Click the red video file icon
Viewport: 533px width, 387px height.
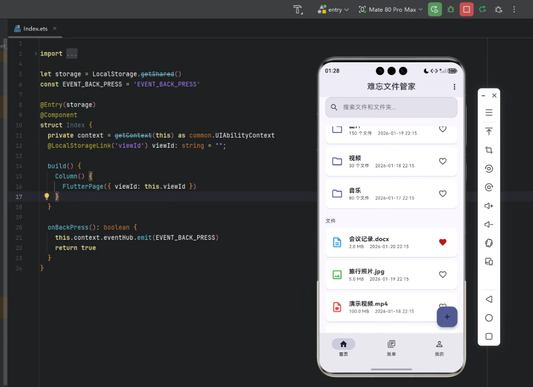coord(337,307)
